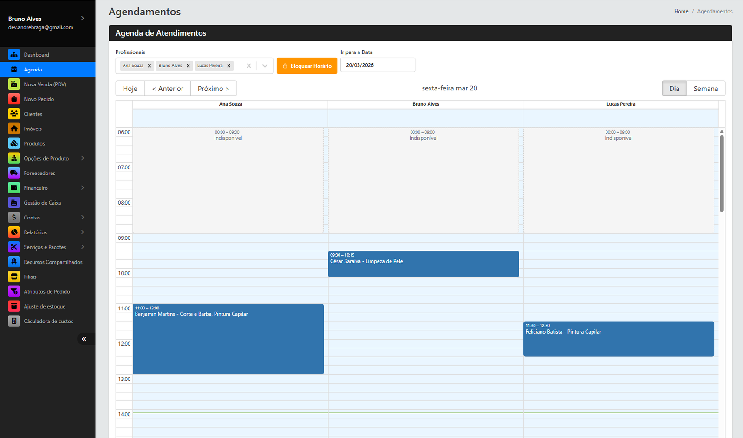Switch calendar to Semana view
The image size is (743, 438).
point(705,89)
